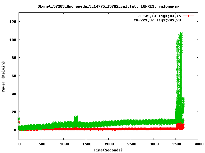205x153 pixels.
Task: Click the x-axis tick label 2000
Action: pos(109,144)
